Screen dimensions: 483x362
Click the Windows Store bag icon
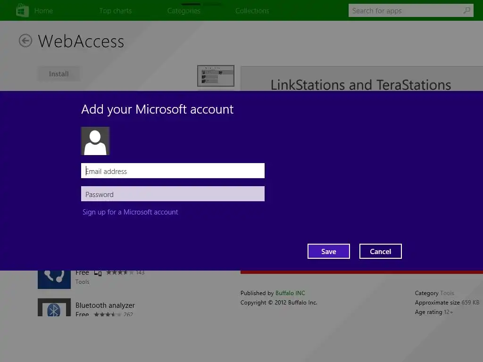tap(22, 10)
